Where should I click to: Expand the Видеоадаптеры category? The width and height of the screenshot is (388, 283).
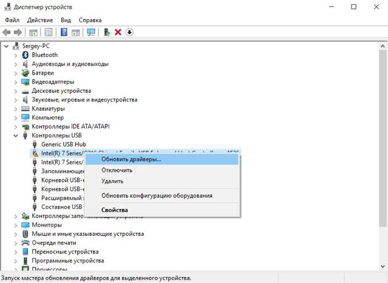tap(16, 82)
